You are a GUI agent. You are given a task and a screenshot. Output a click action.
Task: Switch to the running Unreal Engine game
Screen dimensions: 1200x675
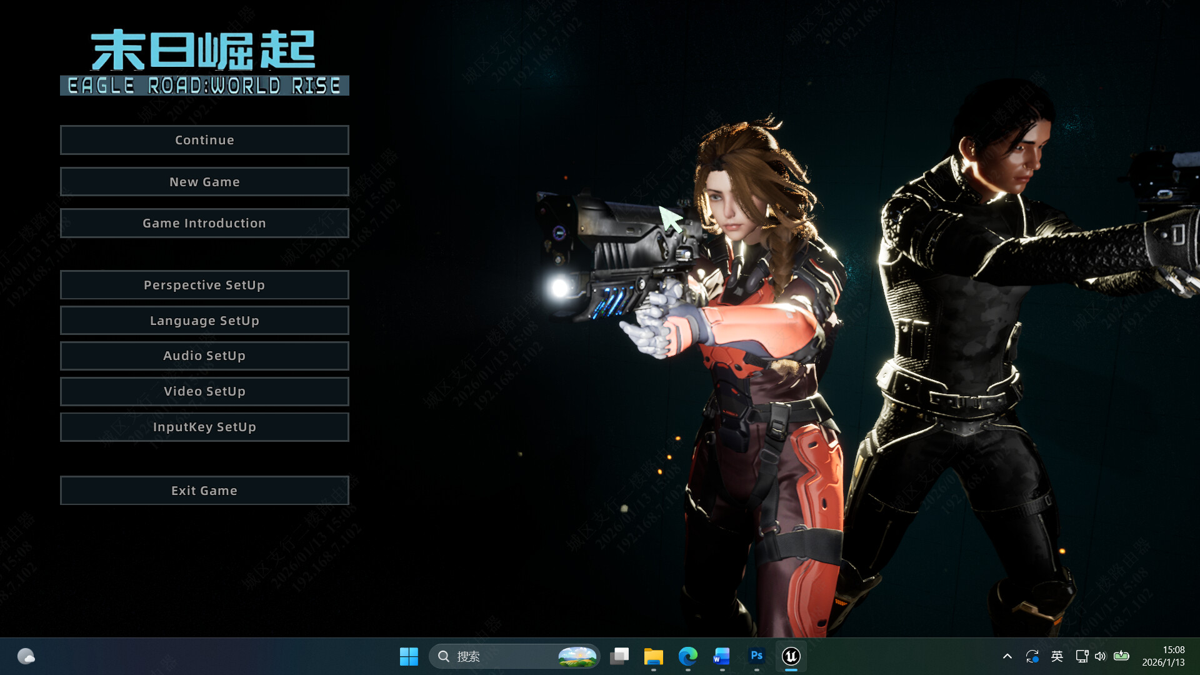coord(791,656)
